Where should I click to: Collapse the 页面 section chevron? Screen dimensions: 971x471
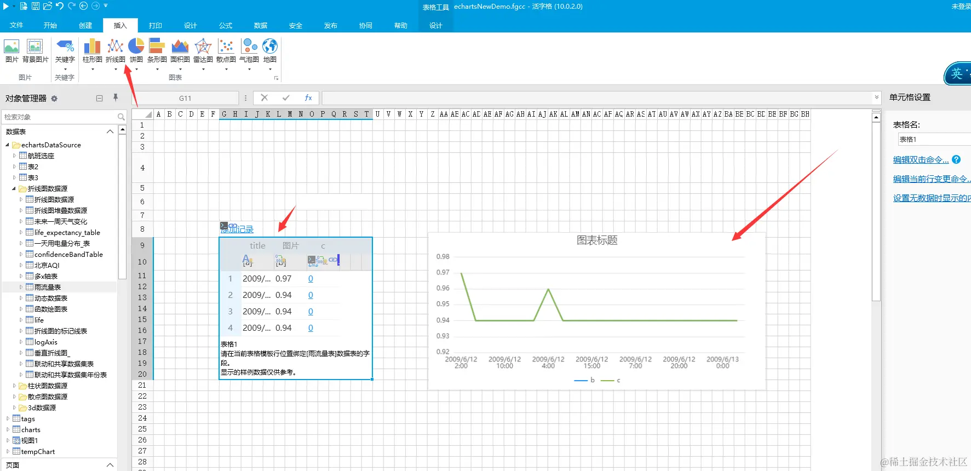coord(110,465)
